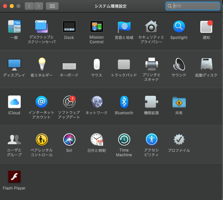
Task: Open マウス preferences
Action: 96,64
